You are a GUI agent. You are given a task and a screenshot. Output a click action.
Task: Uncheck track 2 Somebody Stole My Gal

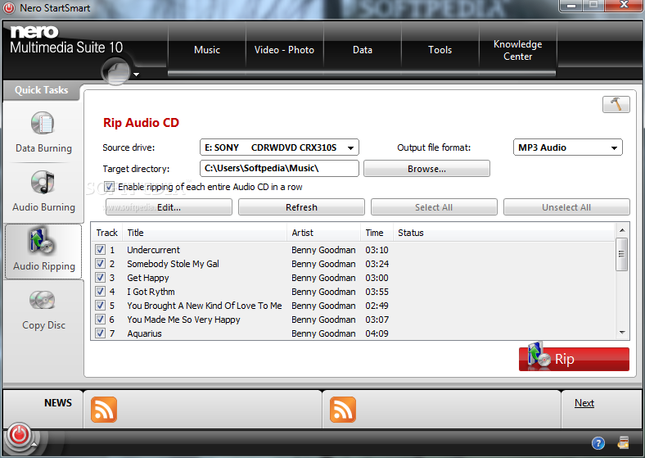pyautogui.click(x=100, y=264)
